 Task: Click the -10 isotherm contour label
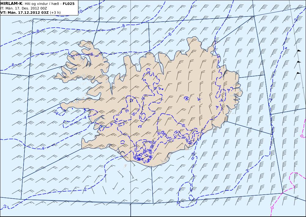point(80,11)
